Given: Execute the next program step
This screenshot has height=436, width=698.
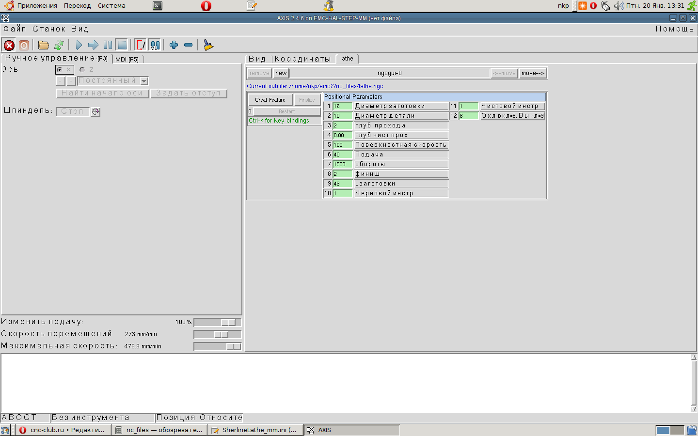Looking at the screenshot, I should [93, 45].
